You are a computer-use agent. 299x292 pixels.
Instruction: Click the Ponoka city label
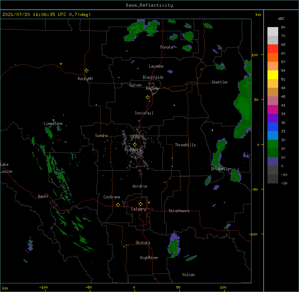[166, 47]
